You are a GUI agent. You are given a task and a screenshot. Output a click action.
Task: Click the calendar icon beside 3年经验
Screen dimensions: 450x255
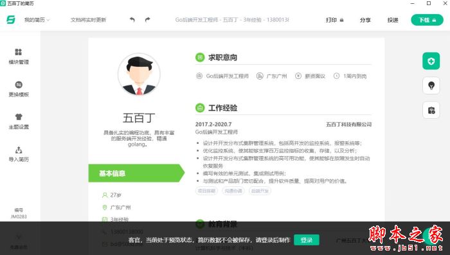[x=104, y=220]
